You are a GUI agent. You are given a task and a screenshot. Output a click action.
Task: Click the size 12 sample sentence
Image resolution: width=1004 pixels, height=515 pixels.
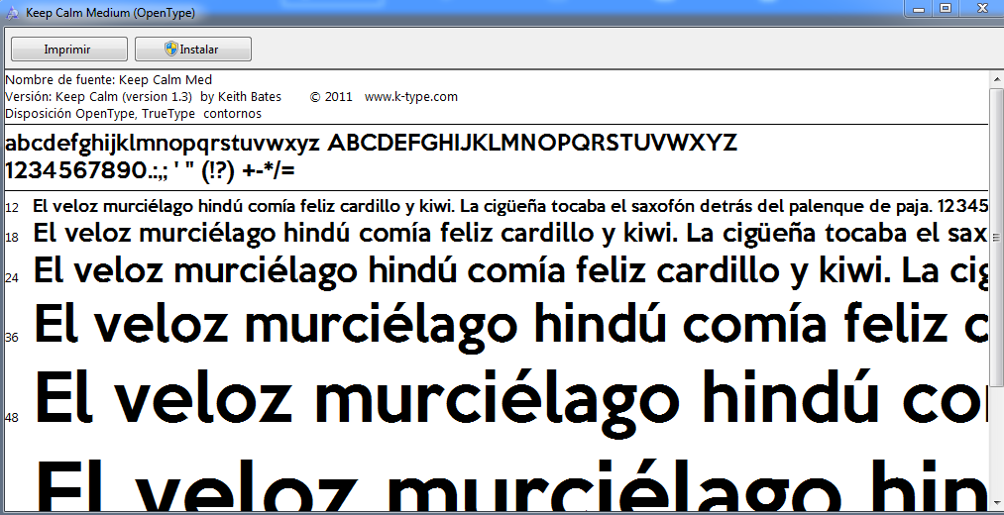point(512,206)
